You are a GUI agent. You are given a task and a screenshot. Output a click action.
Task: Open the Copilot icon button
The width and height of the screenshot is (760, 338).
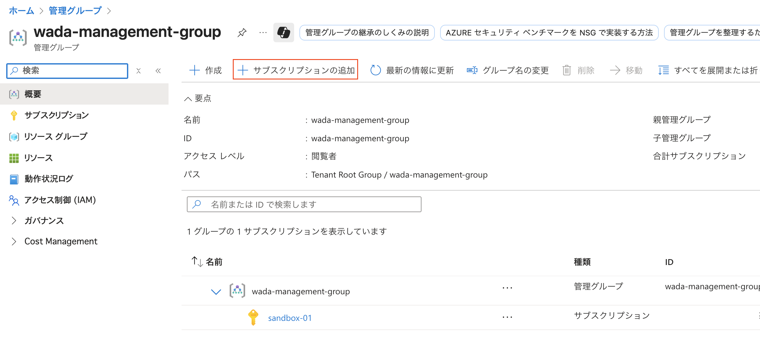pyautogui.click(x=283, y=32)
